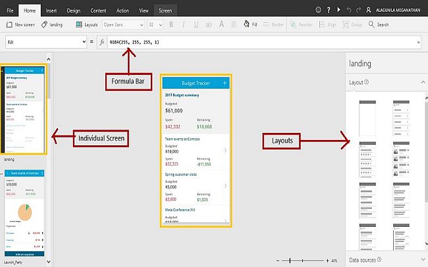Image resolution: width=428 pixels, height=267 pixels.
Task: Select the simple list layout in top row
Action: [x=401, y=118]
